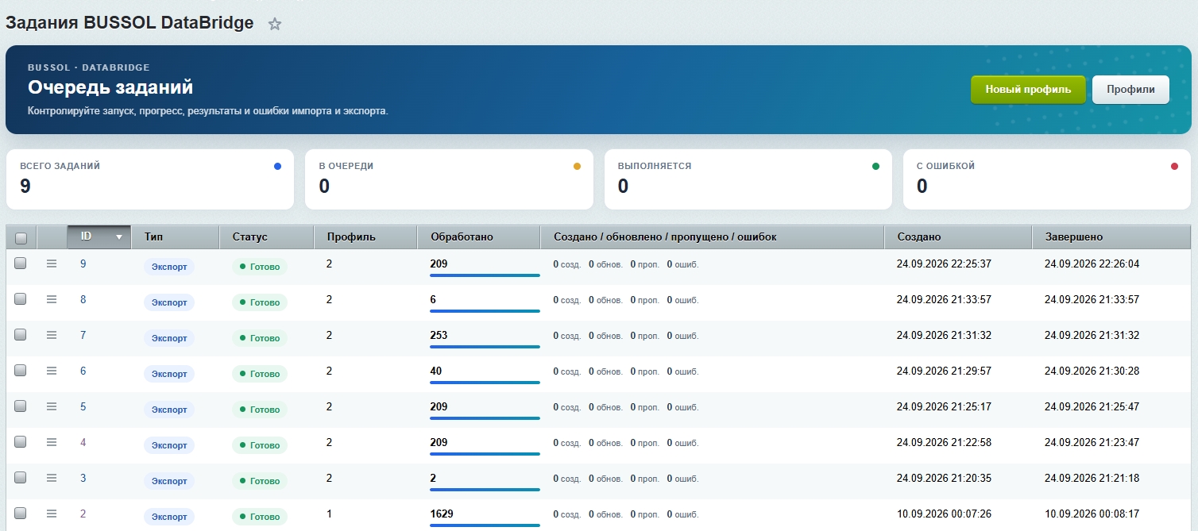Open row actions menu for task 4
Viewport: 1198px width, 531px height.
coord(52,442)
